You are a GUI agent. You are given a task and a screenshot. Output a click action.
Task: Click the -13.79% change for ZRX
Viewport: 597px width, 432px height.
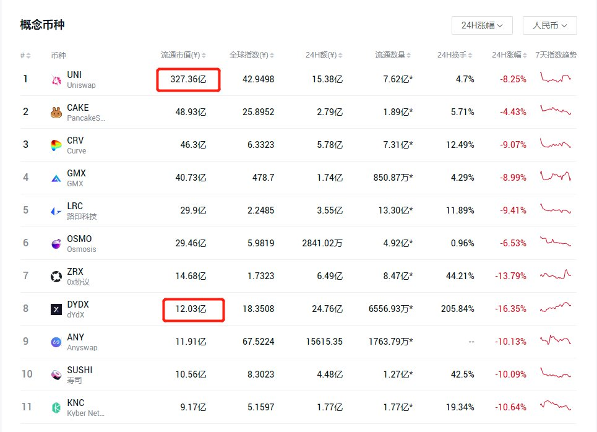(x=510, y=276)
